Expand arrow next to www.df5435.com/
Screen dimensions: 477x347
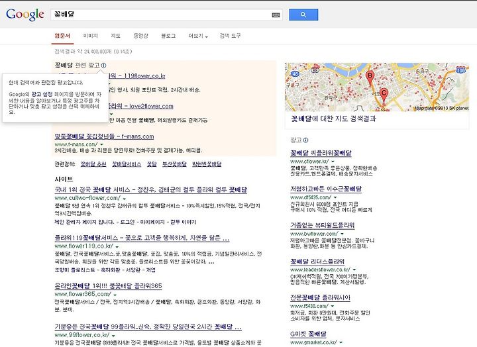click(x=335, y=197)
